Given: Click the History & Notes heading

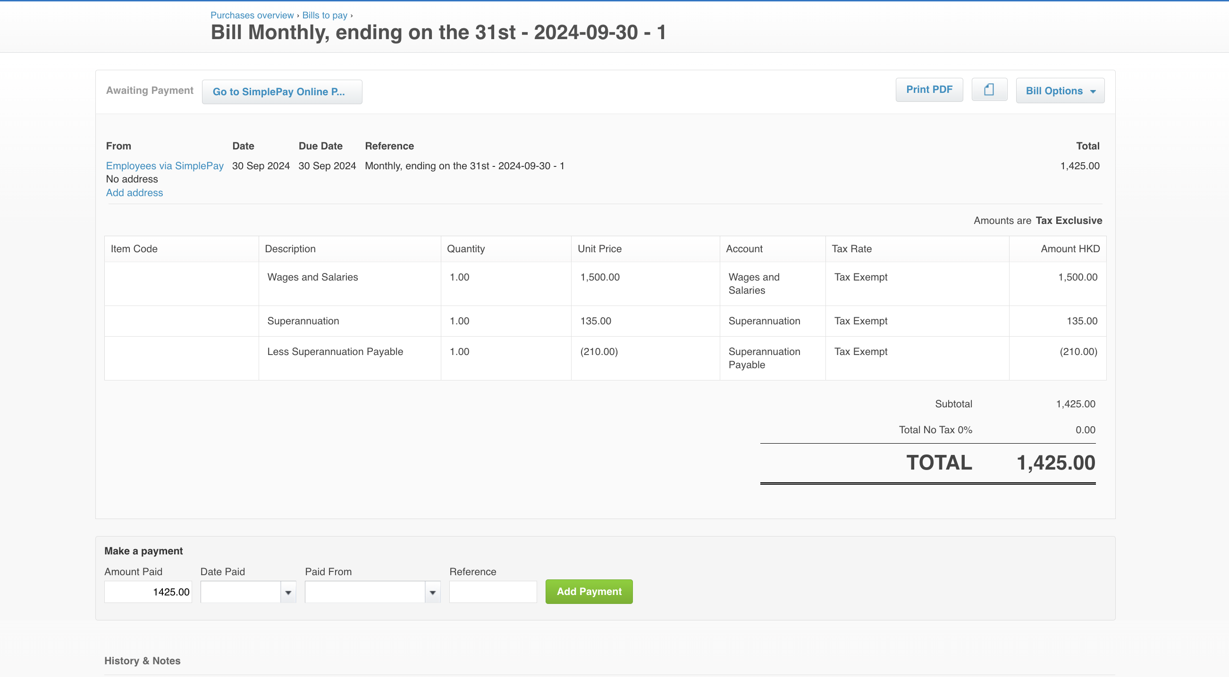Looking at the screenshot, I should pos(142,661).
